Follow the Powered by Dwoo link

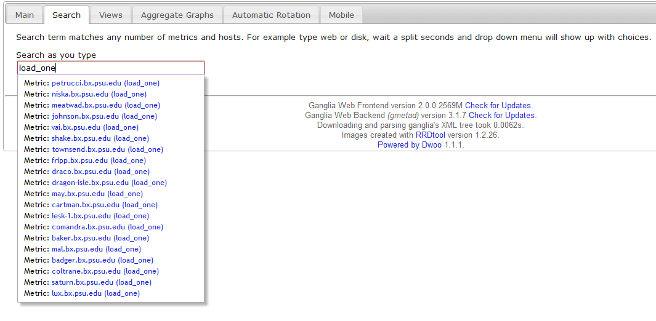point(410,145)
